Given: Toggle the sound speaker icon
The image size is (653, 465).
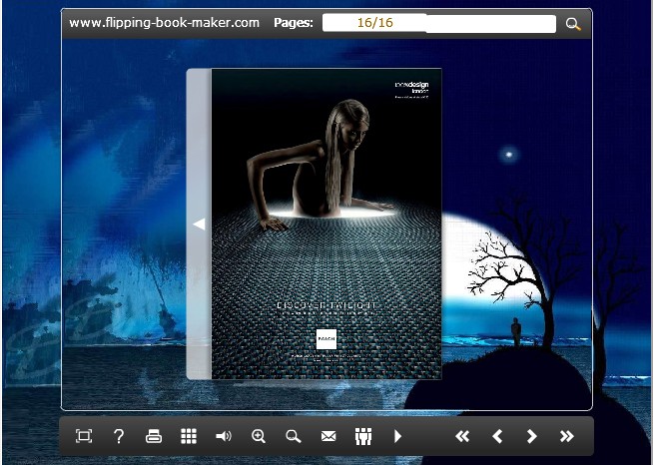Looking at the screenshot, I should click(x=224, y=436).
